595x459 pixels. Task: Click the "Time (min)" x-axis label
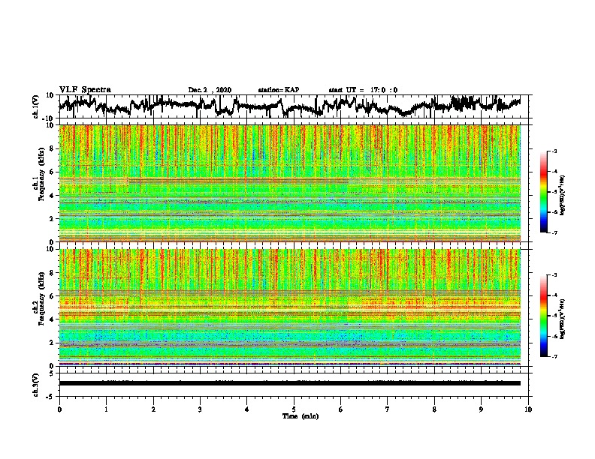click(301, 416)
